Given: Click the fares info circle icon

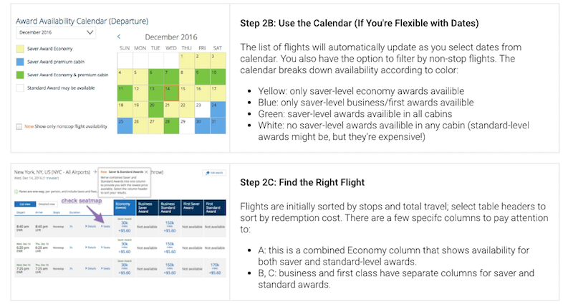Looking at the screenshot, I should [16, 192].
